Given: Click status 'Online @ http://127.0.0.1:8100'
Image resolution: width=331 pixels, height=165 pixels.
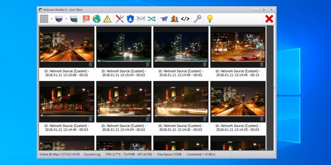Looking at the screenshot, I should point(59,154).
